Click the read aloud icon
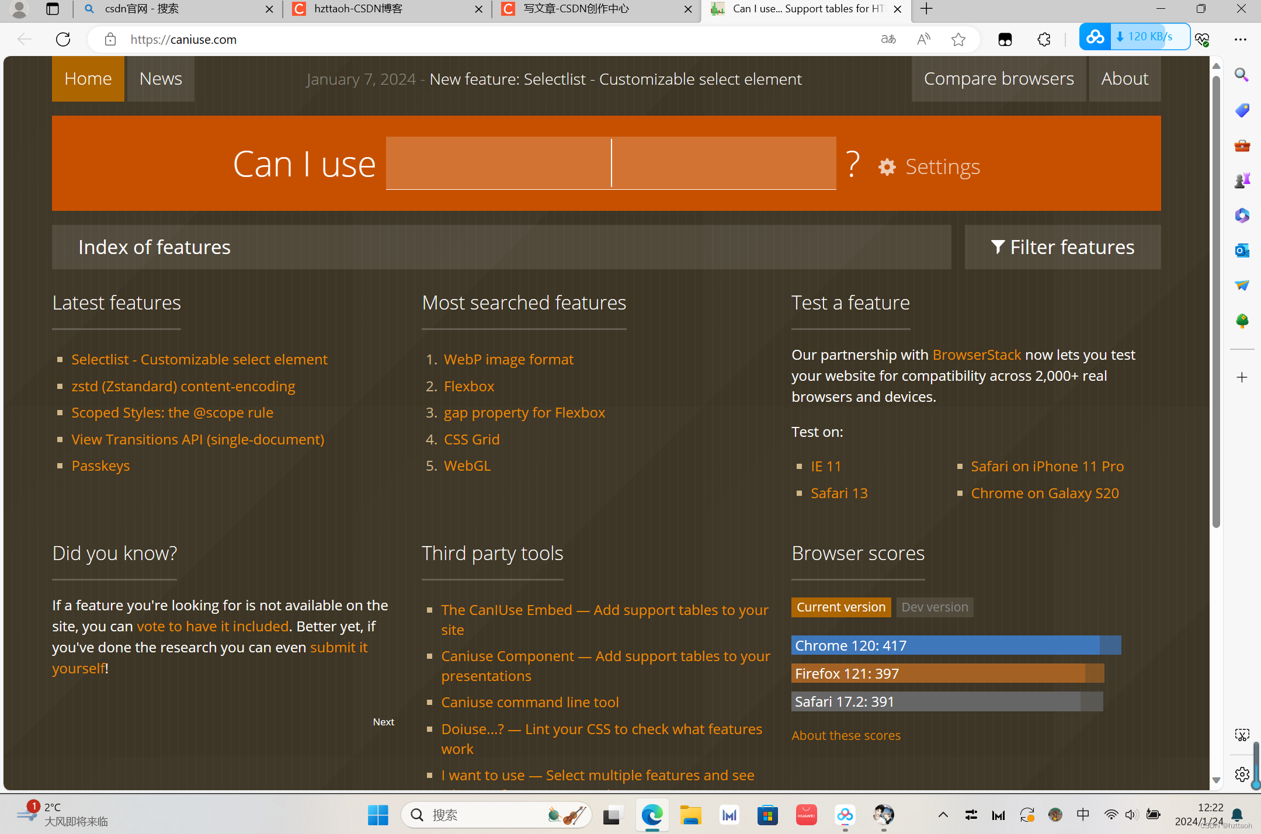 pos(923,39)
